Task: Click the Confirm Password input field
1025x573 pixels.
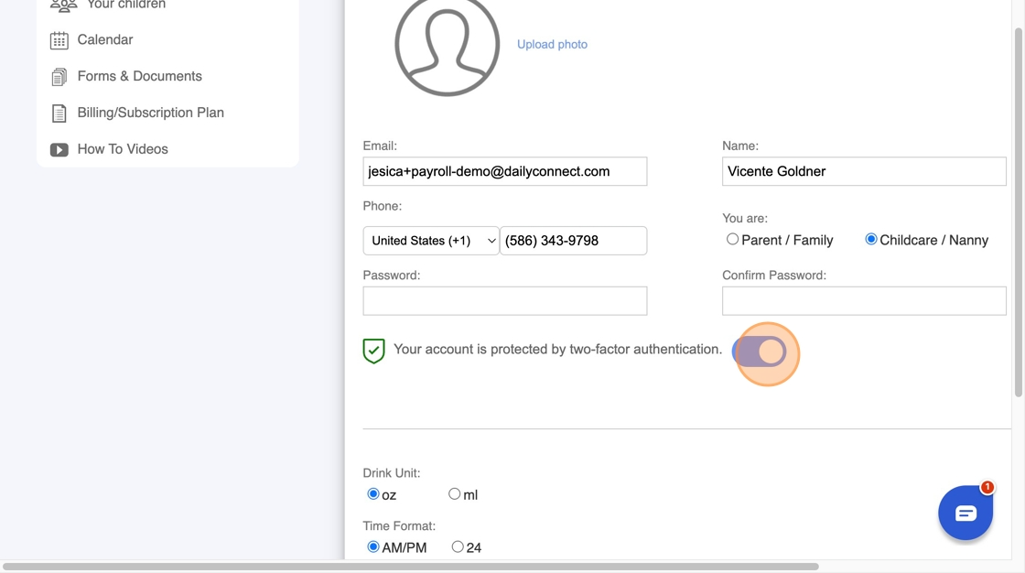Action: pos(864,301)
